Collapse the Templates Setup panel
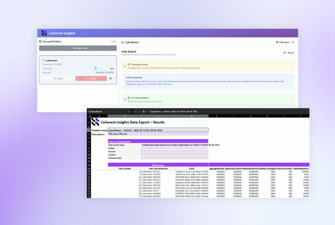 (x=293, y=66)
